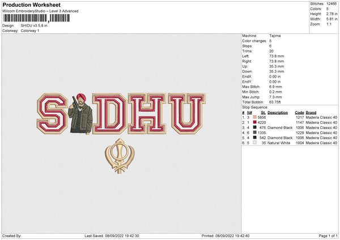This screenshot has height=240, width=340.
Task: Click the Wilcom EmbroideryStudio Level 3 Advanced text
Action: click(40, 11)
